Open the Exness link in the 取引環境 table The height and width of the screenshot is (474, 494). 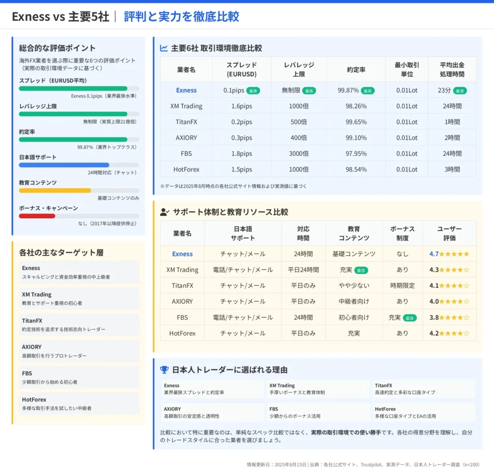(x=186, y=90)
